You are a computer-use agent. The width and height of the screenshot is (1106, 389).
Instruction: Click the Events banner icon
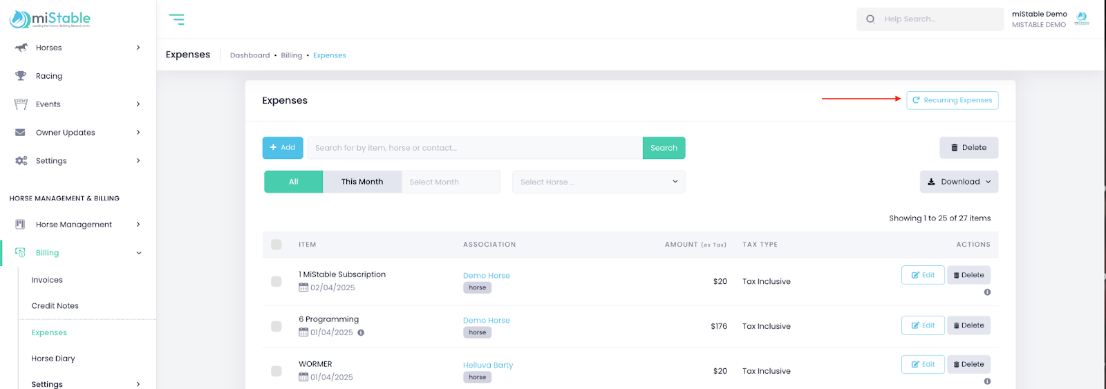[x=21, y=104]
